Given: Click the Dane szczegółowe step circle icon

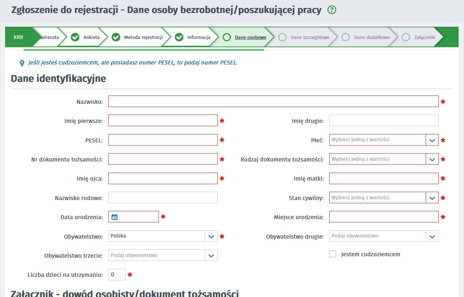Looking at the screenshot, I should coord(282,37).
